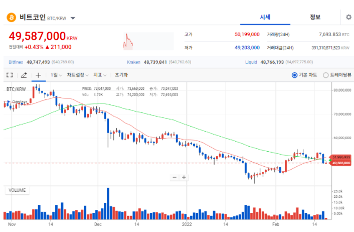
Task: Open settings with the gear icon
Action: click(x=348, y=17)
